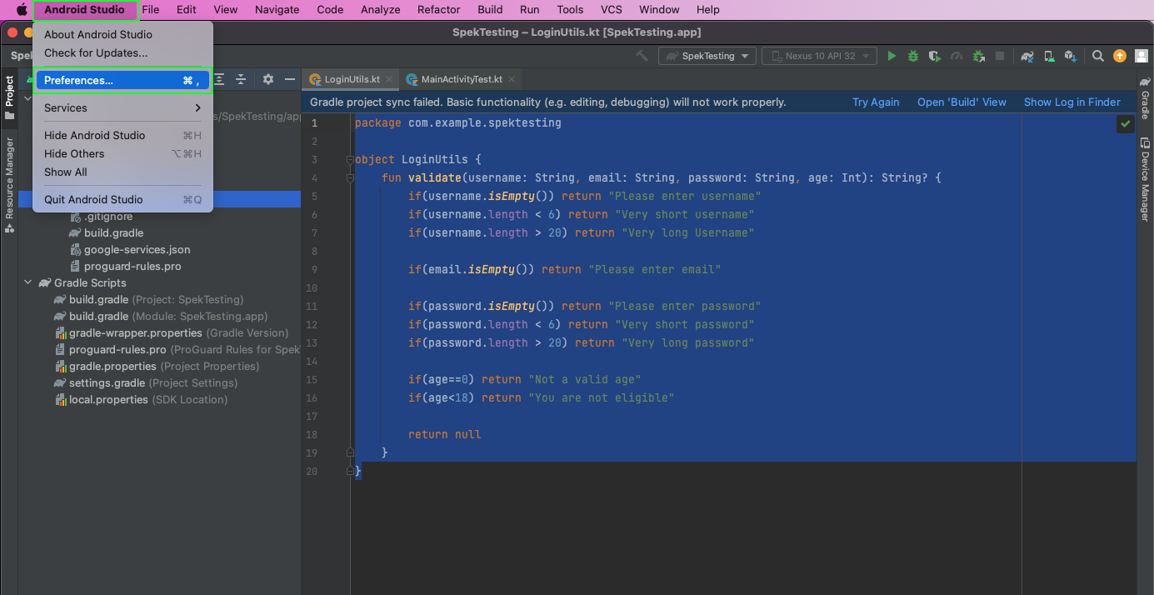
Task: Click line number 9 in the gutter
Action: [x=313, y=269]
